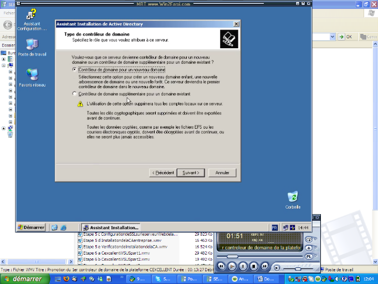The width and height of the screenshot is (378, 284).
Task: Collapse the expanded Poste de travail tree node
Action: point(4,65)
